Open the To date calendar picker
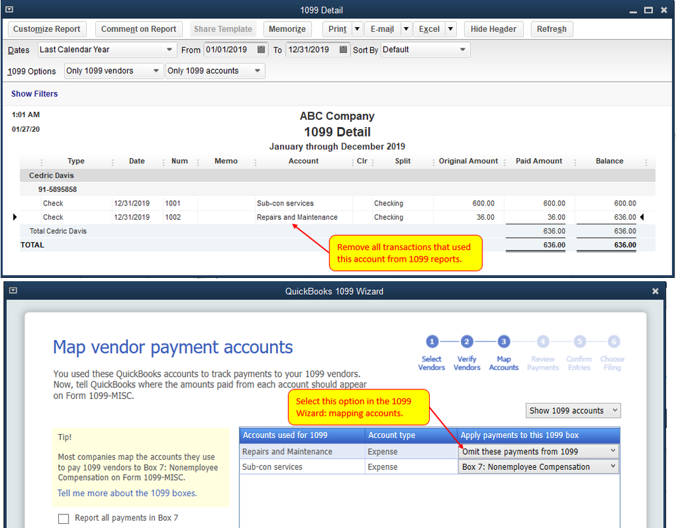676x528 pixels. point(343,49)
